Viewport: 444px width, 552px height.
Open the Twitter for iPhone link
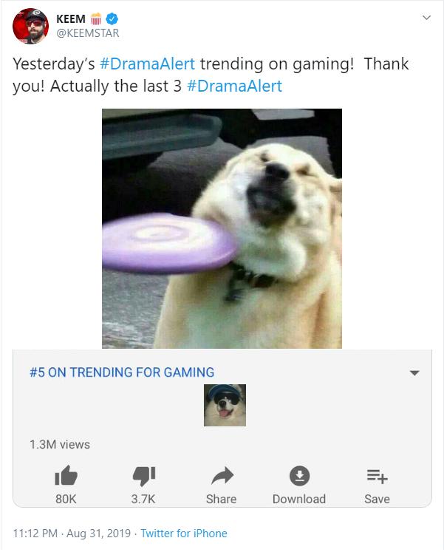tap(184, 534)
